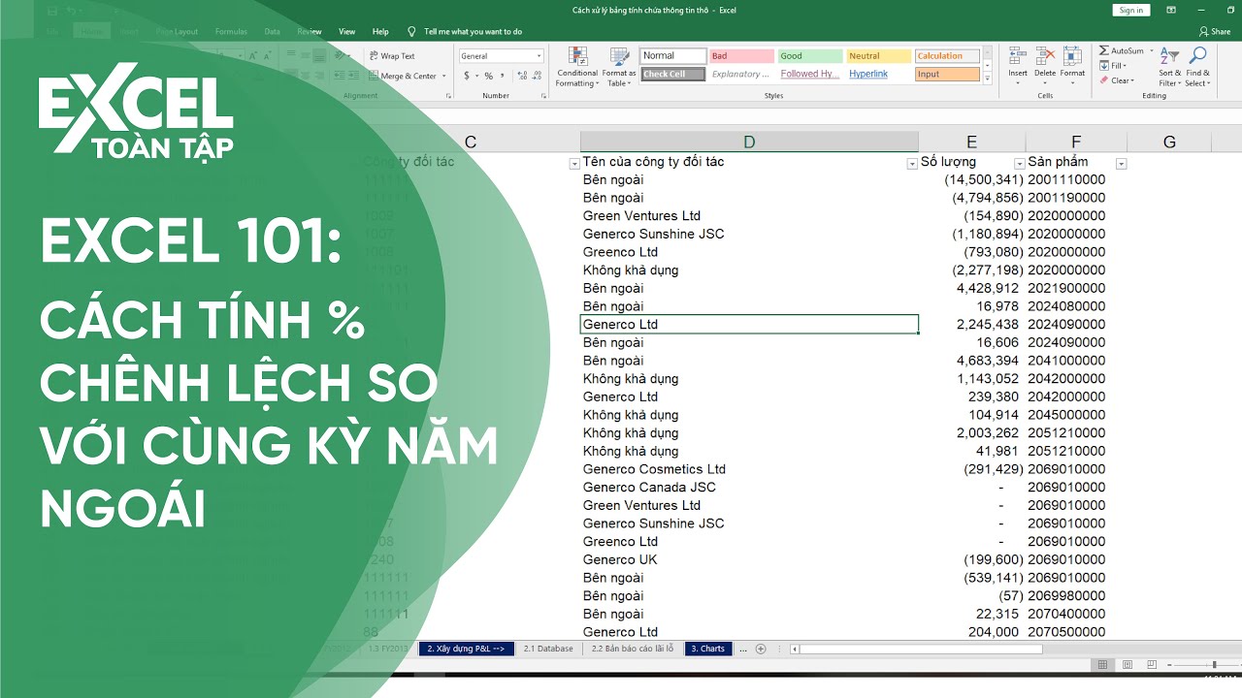The width and height of the screenshot is (1242, 698).
Task: Switch to Page Layout view in status bar
Action: (1127, 665)
